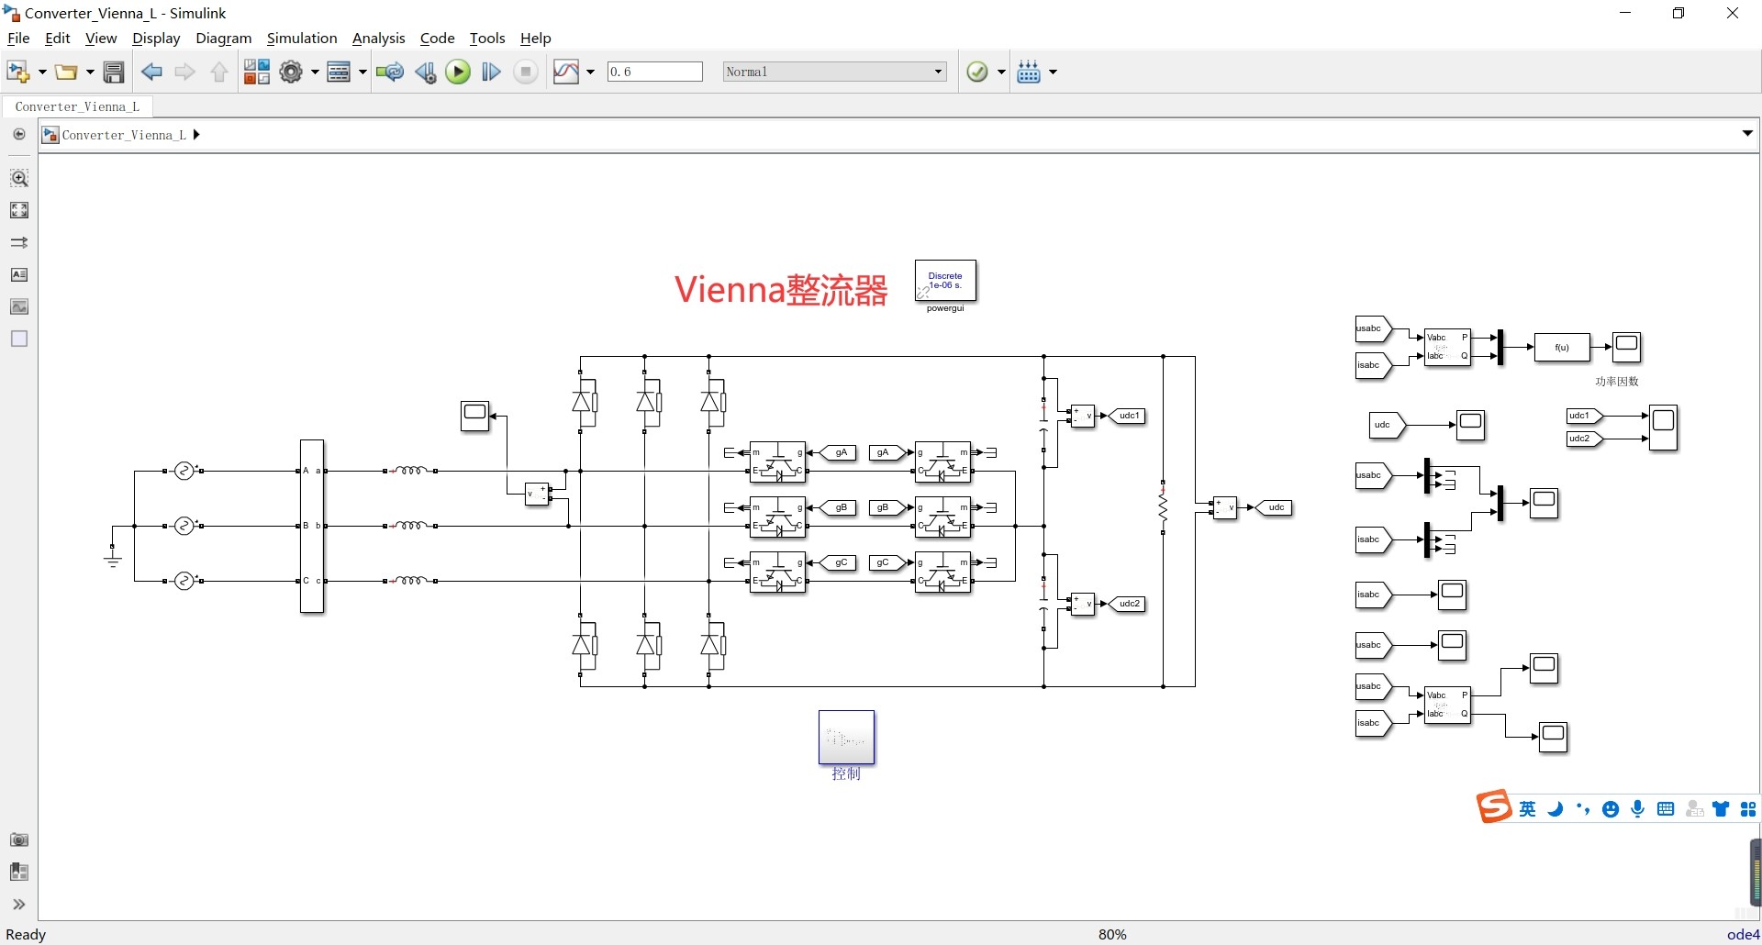This screenshot has height=945, width=1762.
Task: Click the Sogou input S logo
Action: [x=1494, y=806]
